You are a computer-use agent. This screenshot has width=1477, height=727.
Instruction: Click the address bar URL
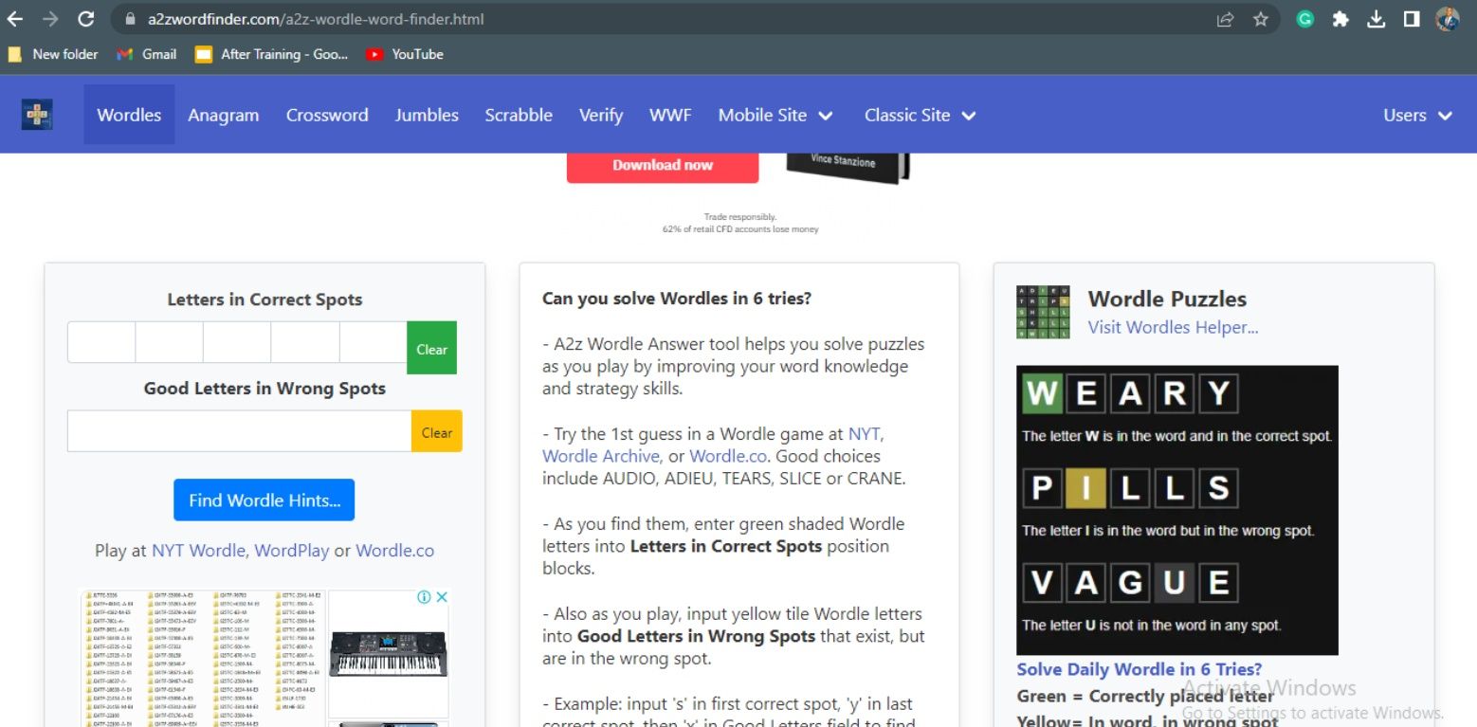pos(316,19)
